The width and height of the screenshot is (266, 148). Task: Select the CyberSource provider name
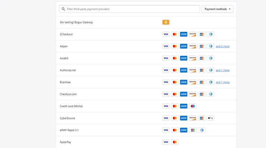[x=67, y=118]
